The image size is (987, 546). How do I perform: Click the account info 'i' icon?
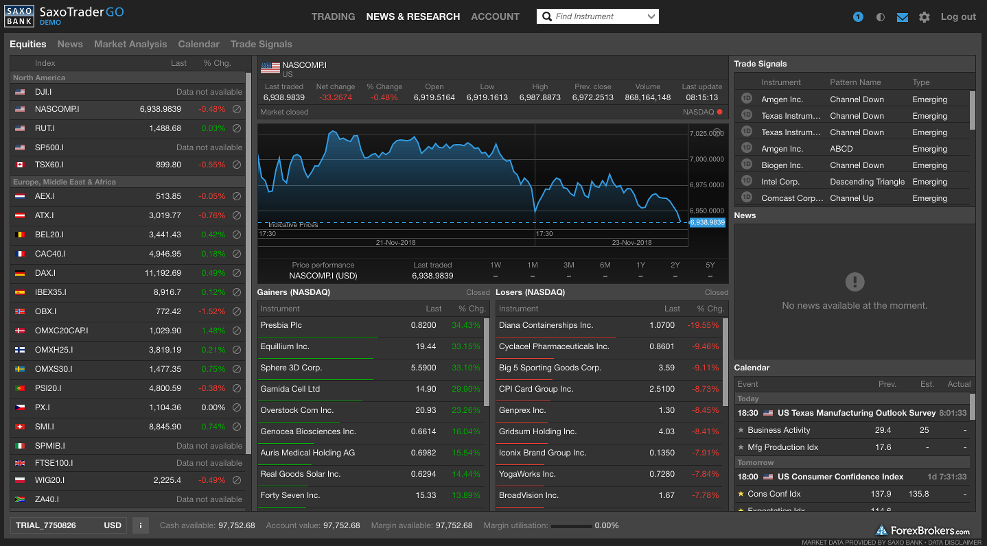coord(140,525)
